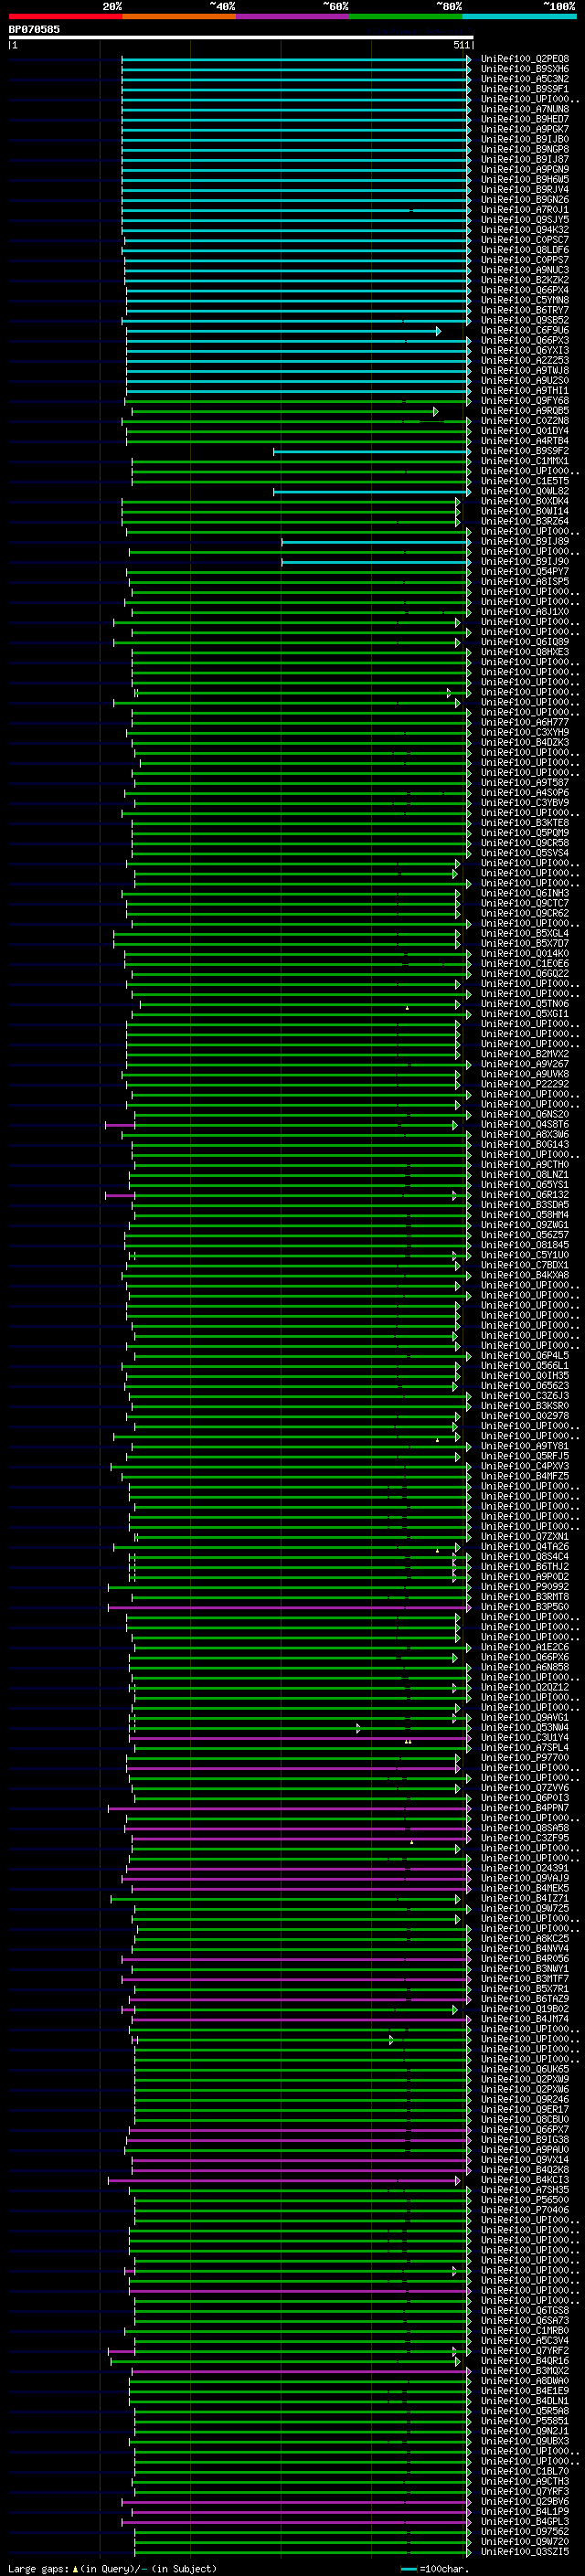Open hit UniRef100_B9S9F1

tap(525, 89)
